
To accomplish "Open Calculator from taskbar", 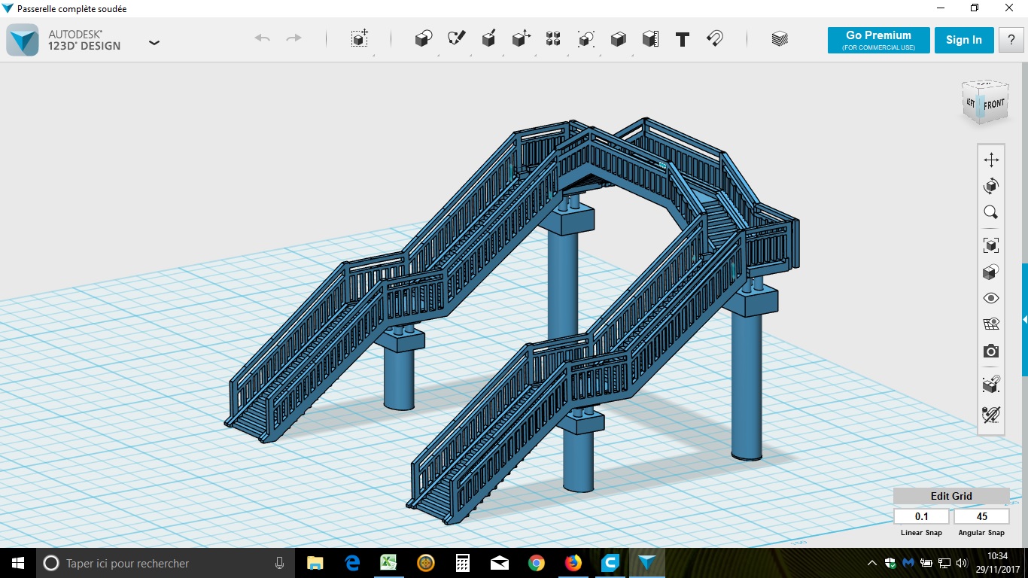I will (462, 563).
